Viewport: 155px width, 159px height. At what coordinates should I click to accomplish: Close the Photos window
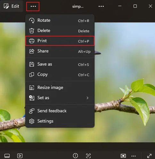(151, 6)
